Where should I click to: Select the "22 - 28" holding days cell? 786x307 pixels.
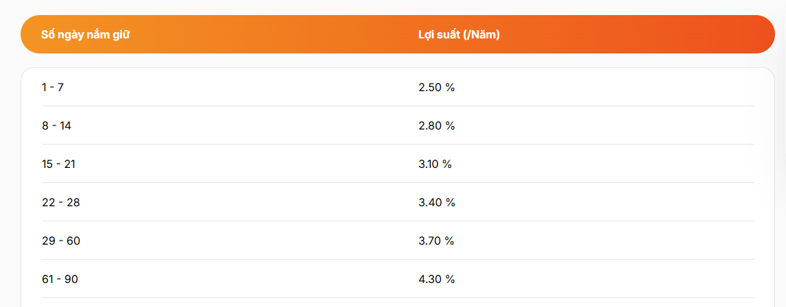(x=61, y=202)
